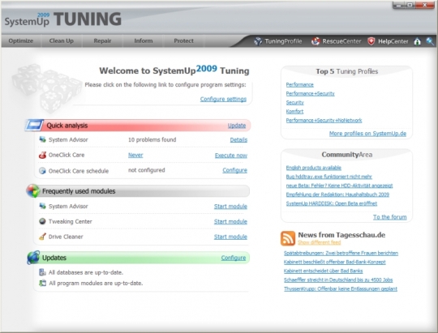The image size is (438, 333).
Task: Select Performance+Security+NoNetwork profile
Action: 324,120
